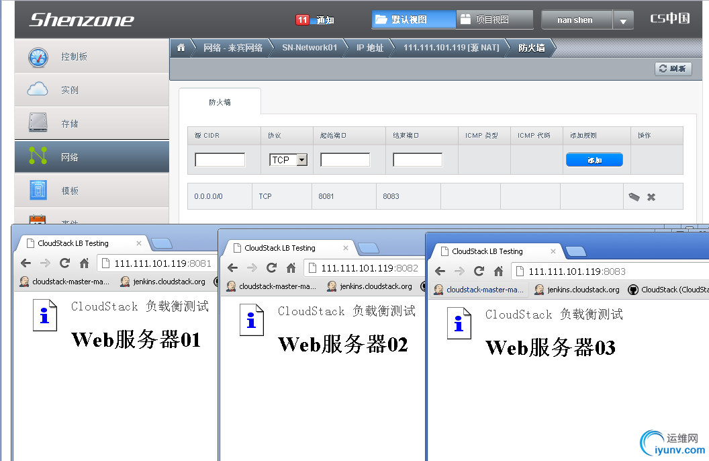Go back in the 8081 browser window
The image size is (709, 461).
(26, 263)
